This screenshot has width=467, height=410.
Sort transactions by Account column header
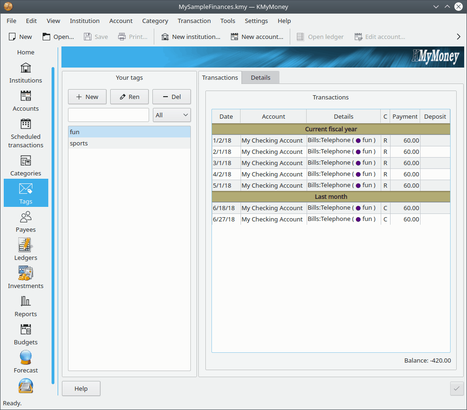pos(273,116)
